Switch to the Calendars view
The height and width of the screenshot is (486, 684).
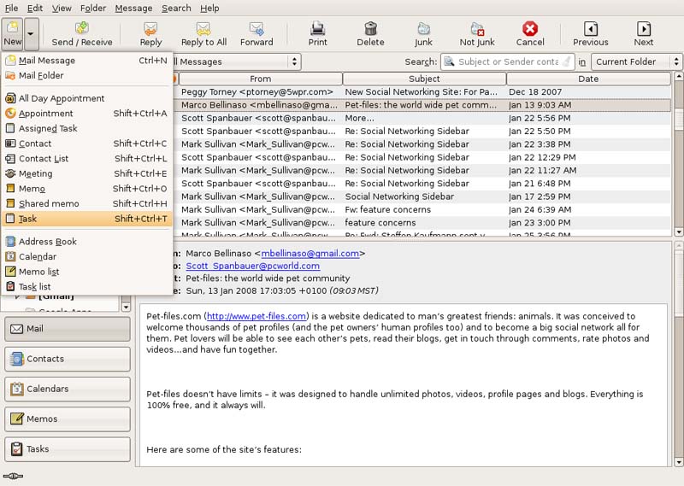tap(68, 389)
